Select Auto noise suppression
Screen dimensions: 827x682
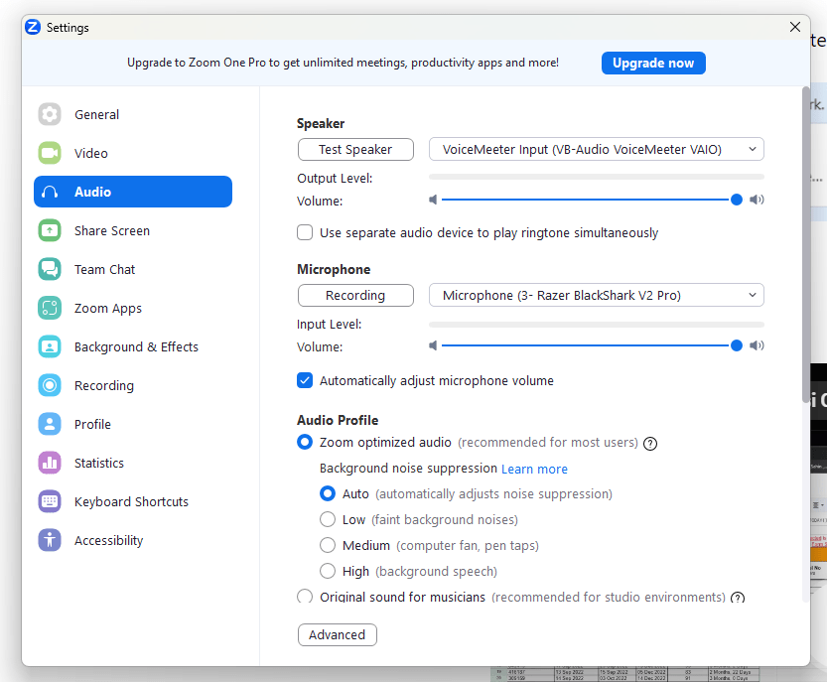click(328, 493)
